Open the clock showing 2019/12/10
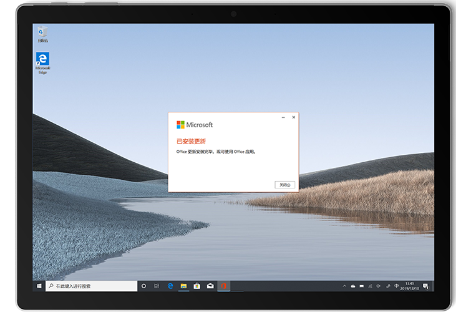 [409, 286]
